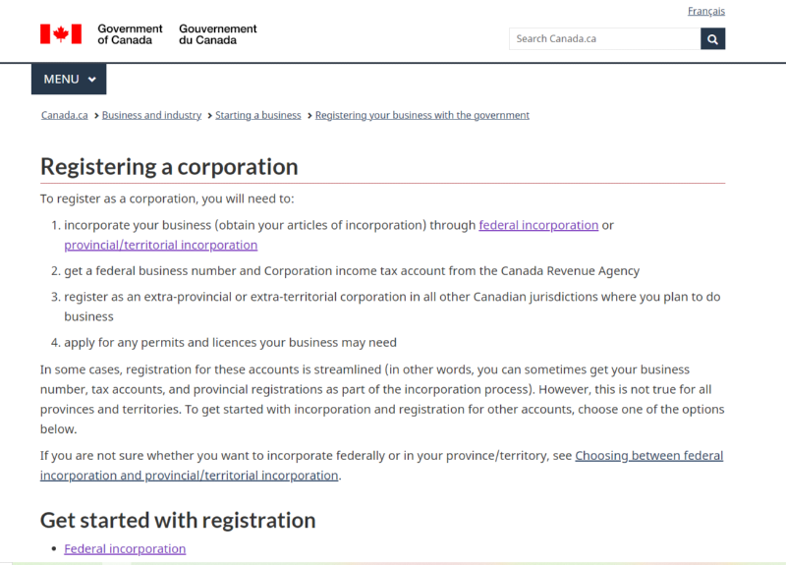Open the provincial/territorial incorporation link in step one

pyautogui.click(x=160, y=245)
